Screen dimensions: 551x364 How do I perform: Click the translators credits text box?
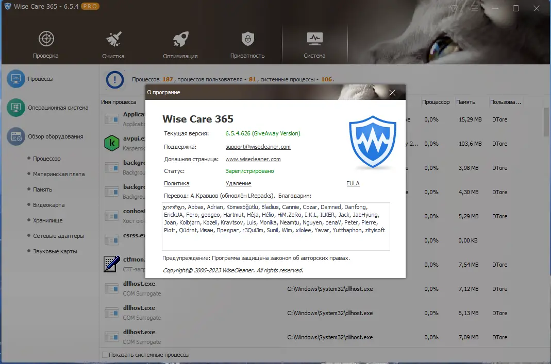click(276, 227)
